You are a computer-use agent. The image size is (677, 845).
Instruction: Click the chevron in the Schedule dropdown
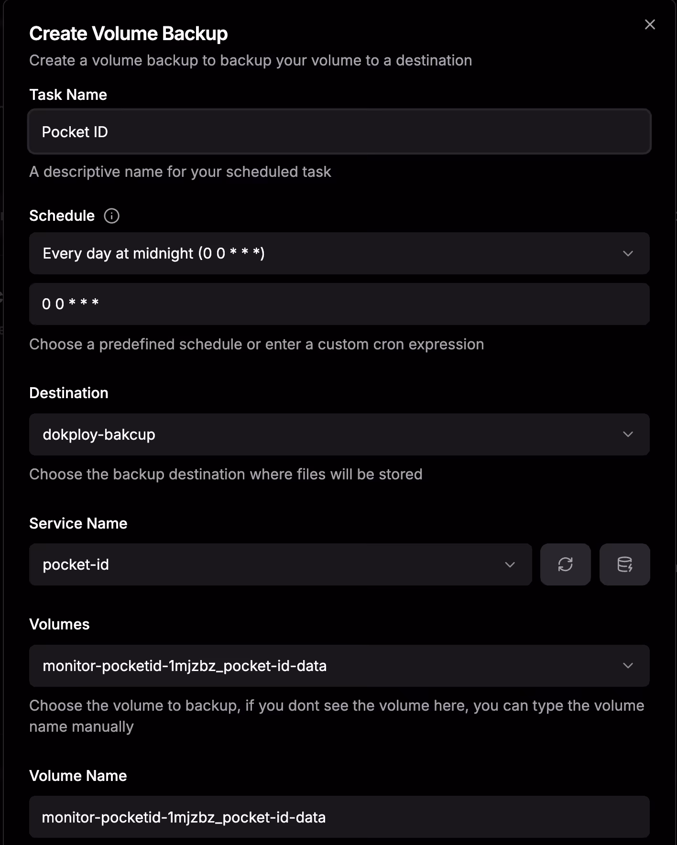[628, 253]
